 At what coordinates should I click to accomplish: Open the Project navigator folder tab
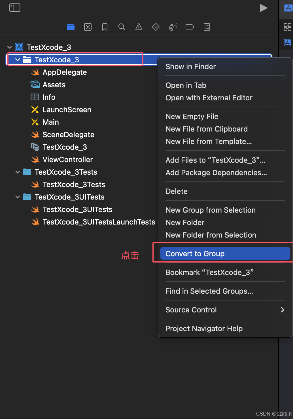(71, 27)
